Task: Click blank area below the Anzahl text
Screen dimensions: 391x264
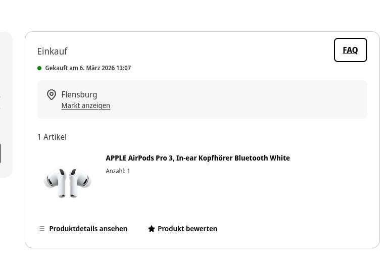Action: pos(202,194)
